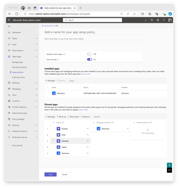Click the info icon beside Upload custom apps
Screen dimensions: 179x188
point(64,54)
